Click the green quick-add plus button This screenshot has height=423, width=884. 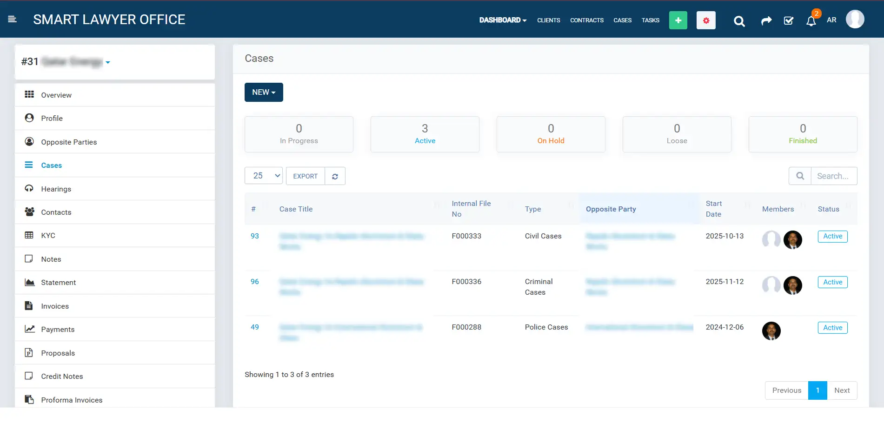click(678, 20)
